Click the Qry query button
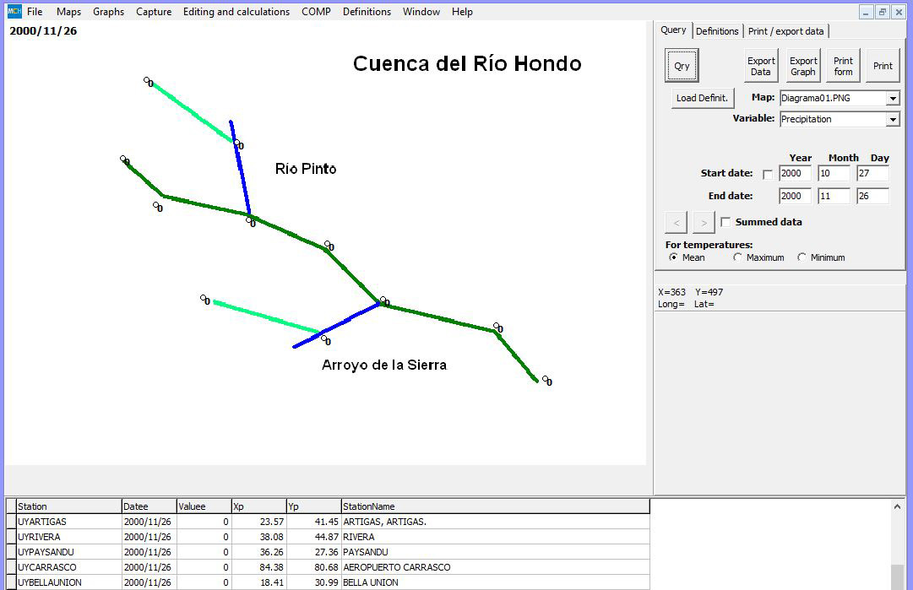 click(x=682, y=66)
